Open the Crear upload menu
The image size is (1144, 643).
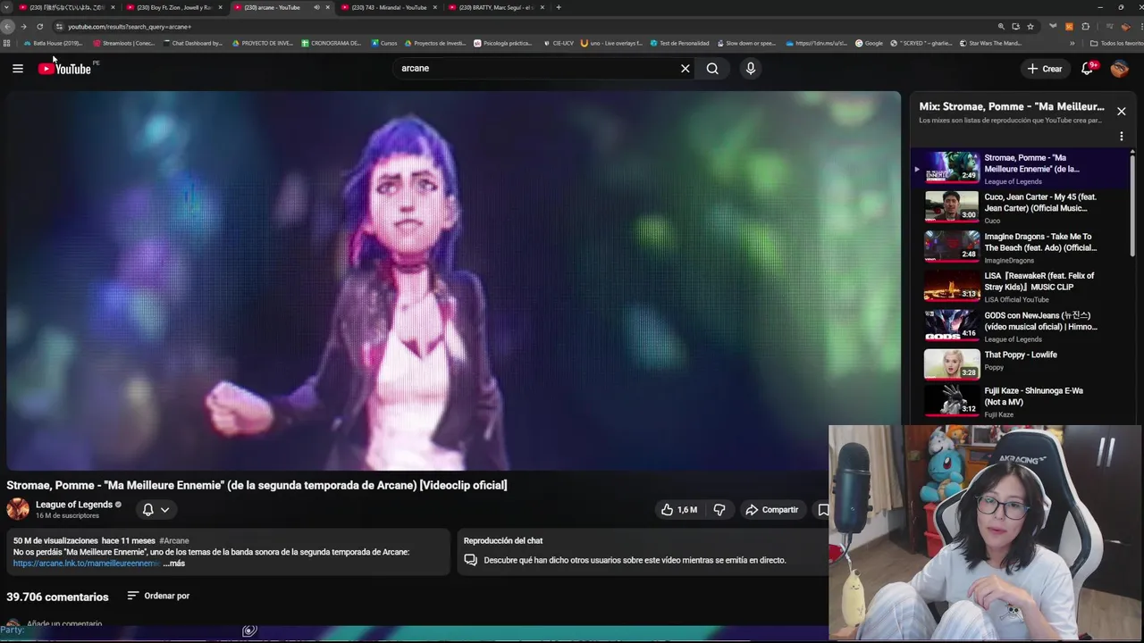click(x=1044, y=69)
